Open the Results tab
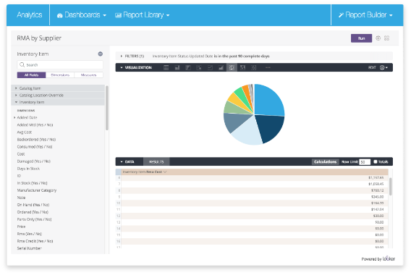Viewport: 411px width, 275px height. (x=156, y=162)
